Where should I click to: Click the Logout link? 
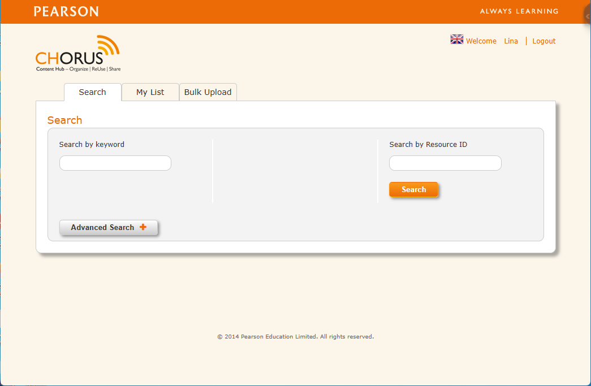pos(543,41)
